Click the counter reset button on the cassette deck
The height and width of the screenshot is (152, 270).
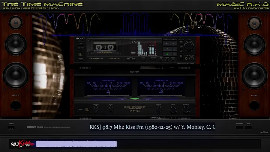pos(129,60)
